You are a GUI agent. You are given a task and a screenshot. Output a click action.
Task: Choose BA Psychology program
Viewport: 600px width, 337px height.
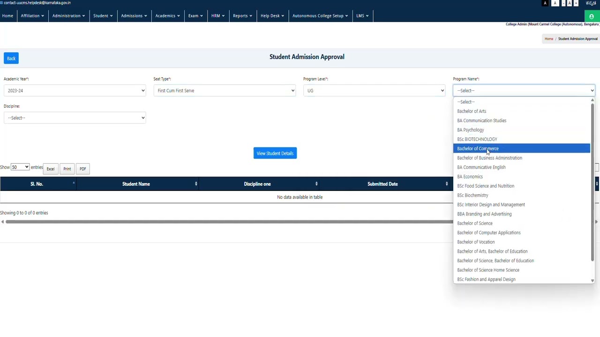click(x=522, y=130)
